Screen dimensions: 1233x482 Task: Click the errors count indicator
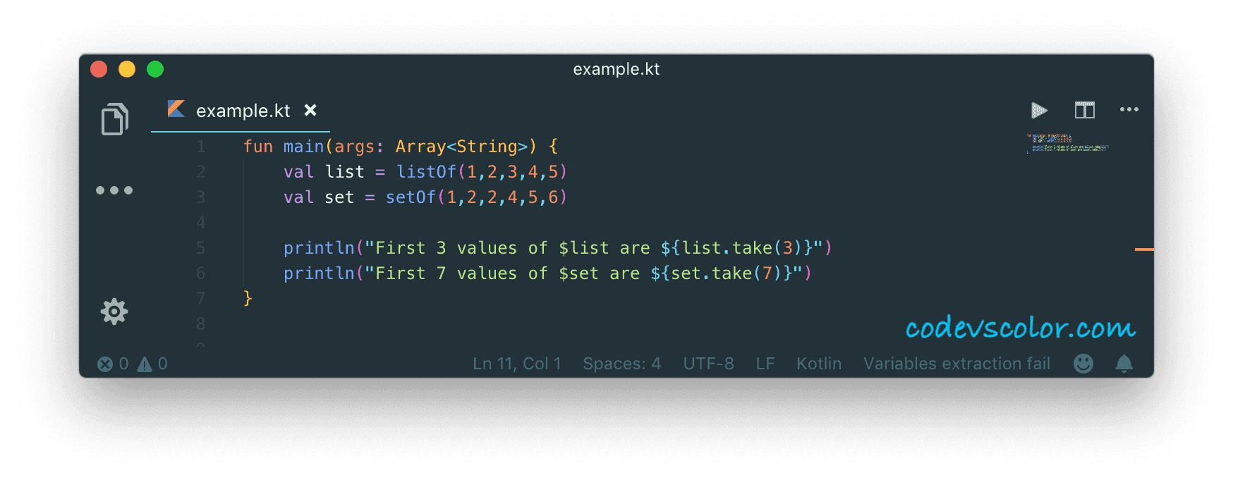(x=113, y=364)
